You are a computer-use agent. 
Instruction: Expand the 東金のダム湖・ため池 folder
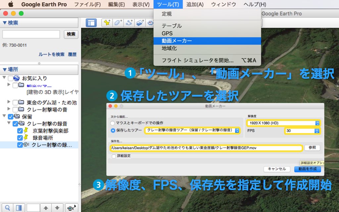9,101
